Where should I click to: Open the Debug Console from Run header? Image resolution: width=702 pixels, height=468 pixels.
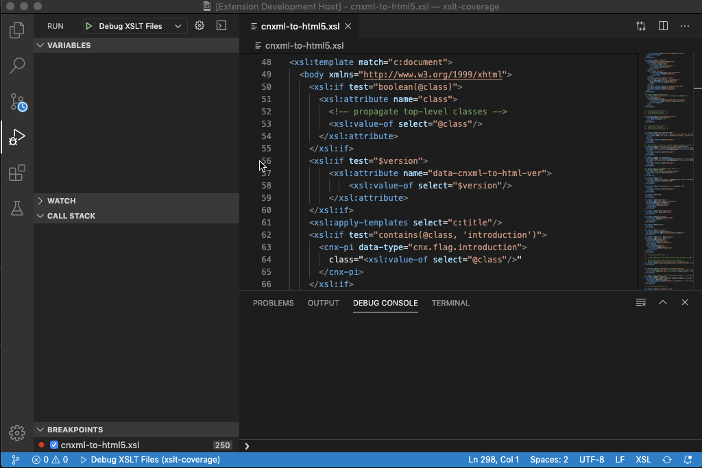coord(221,25)
